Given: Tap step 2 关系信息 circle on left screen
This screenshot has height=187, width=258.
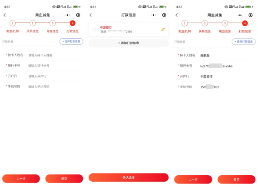Looking at the screenshot, I should pos(33,23).
